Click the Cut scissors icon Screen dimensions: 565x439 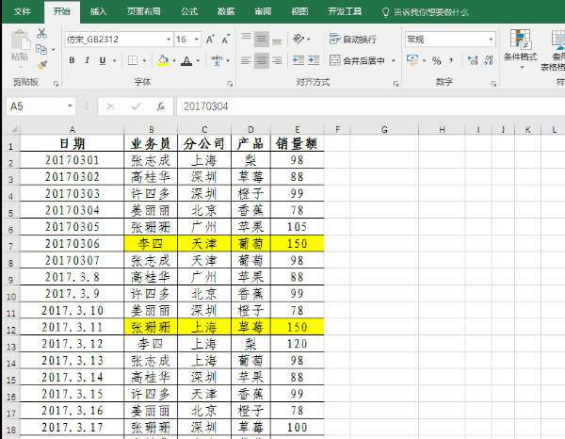click(41, 33)
